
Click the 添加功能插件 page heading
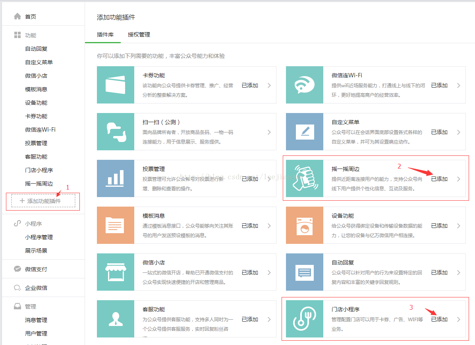[116, 17]
